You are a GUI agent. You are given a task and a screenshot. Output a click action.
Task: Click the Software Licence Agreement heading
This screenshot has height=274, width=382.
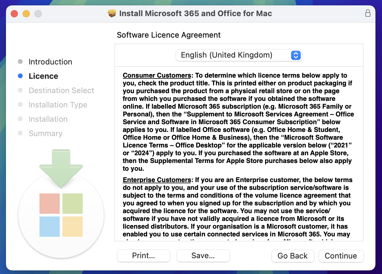click(x=169, y=35)
